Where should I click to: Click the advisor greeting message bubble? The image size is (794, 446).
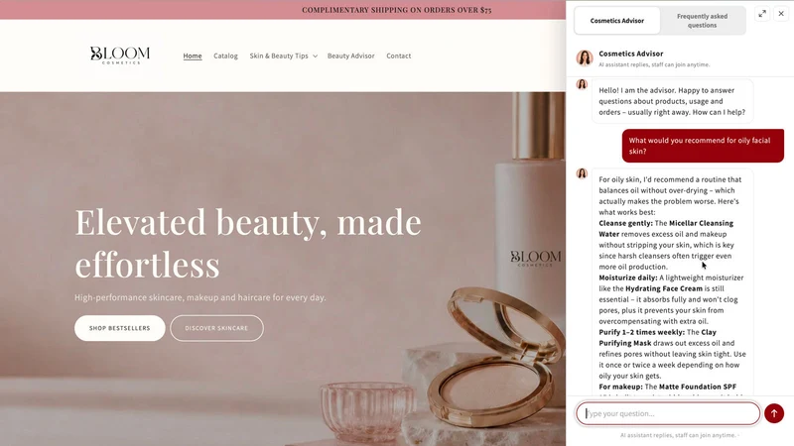coord(673,101)
